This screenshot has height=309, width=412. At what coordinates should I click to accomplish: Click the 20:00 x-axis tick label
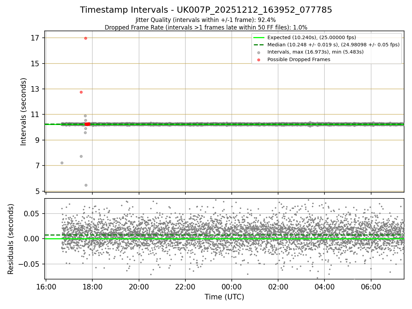139,287
